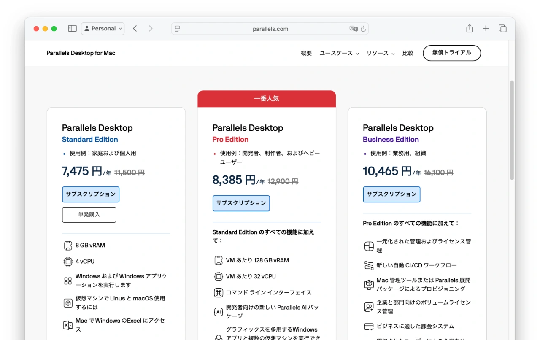Toggle the Safari sidebar icon
The height and width of the screenshot is (340, 540).
click(72, 29)
